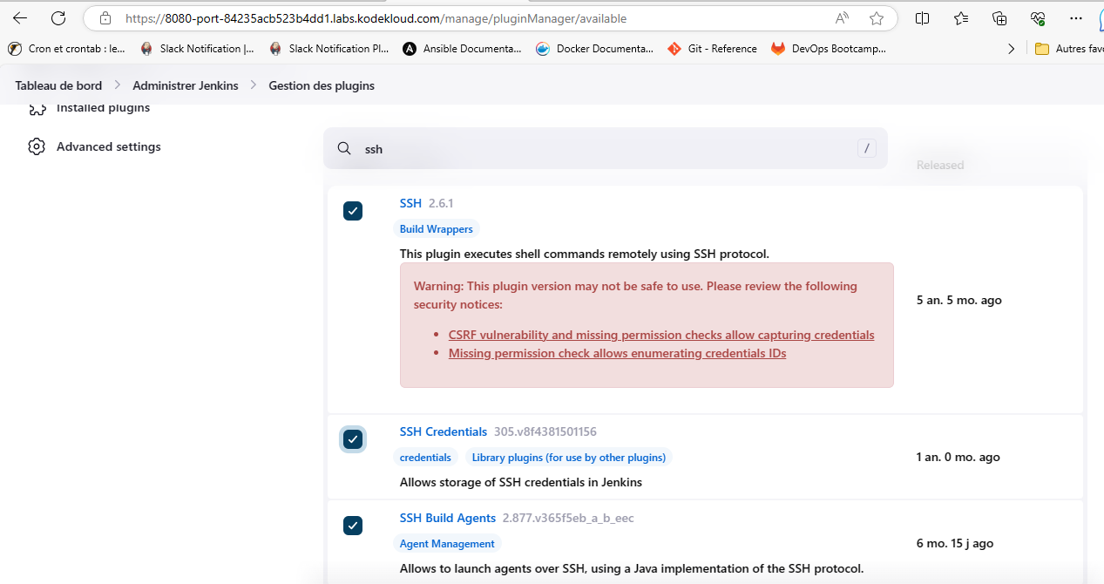Open the Read aloud icon in the address bar
The height and width of the screenshot is (584, 1104).
842,18
